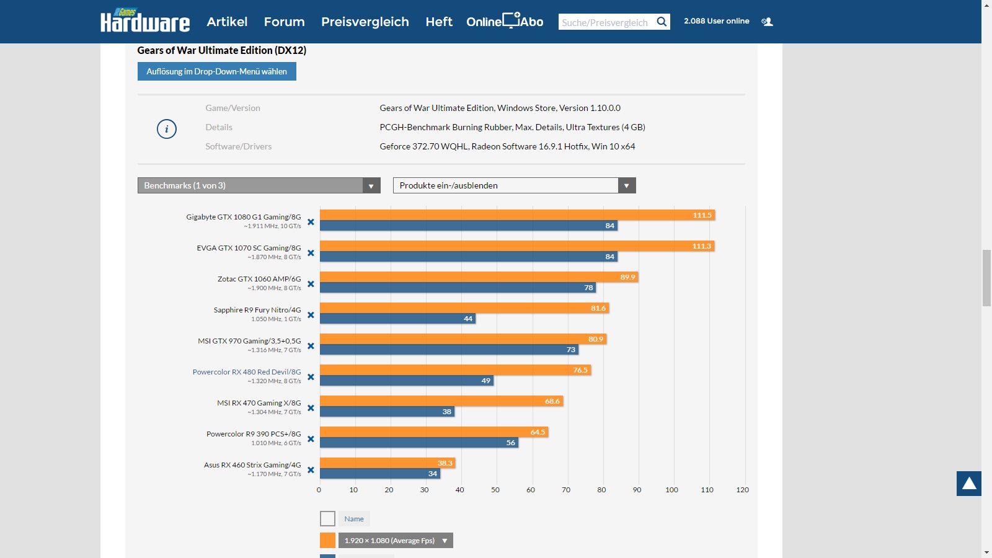Focus the Suche/Preisvergleich search field
This screenshot has height=558, width=992.
605,22
